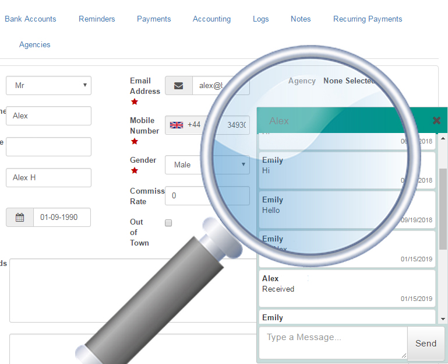Image resolution: width=448 pixels, height=364 pixels.
Task: Send the chat message
Action: pos(426,344)
